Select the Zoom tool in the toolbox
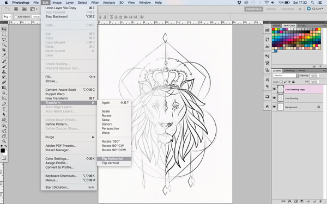 pos(4,141)
